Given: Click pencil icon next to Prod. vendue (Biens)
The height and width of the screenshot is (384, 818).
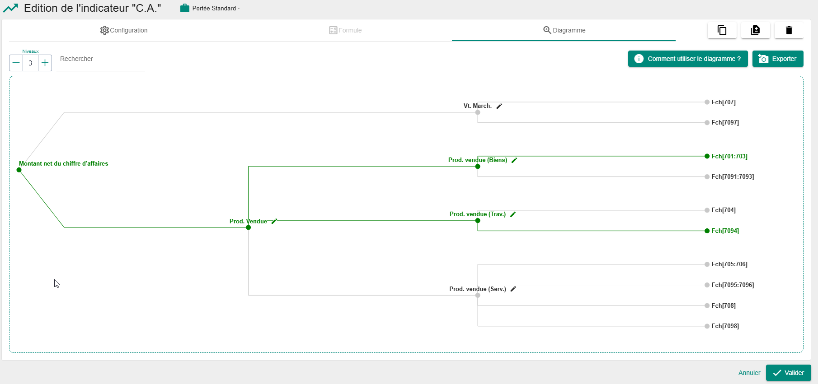Looking at the screenshot, I should (514, 160).
